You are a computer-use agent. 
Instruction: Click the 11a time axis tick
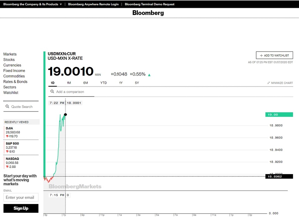coord(214,215)
